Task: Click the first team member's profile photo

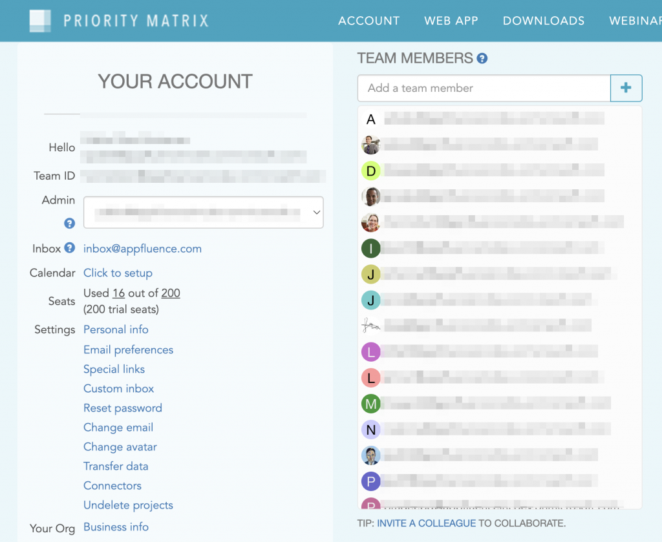Action: pos(371,145)
